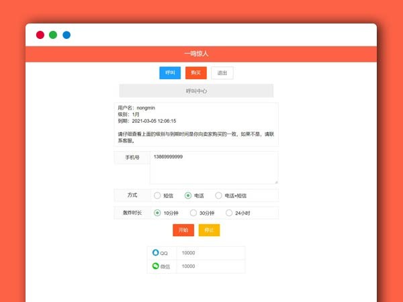Set duration to 10分钟

tap(157, 213)
